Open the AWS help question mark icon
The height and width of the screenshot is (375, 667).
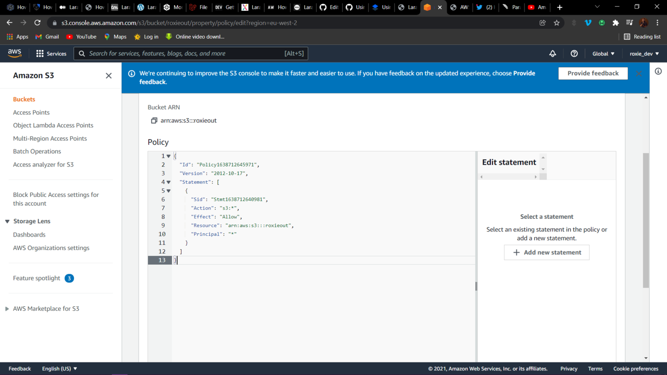tap(574, 54)
